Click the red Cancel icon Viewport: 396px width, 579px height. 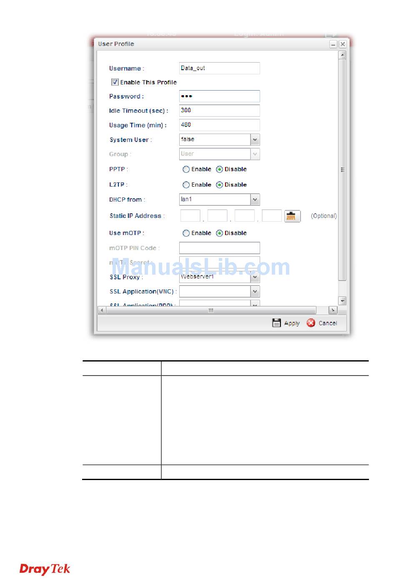point(311,323)
